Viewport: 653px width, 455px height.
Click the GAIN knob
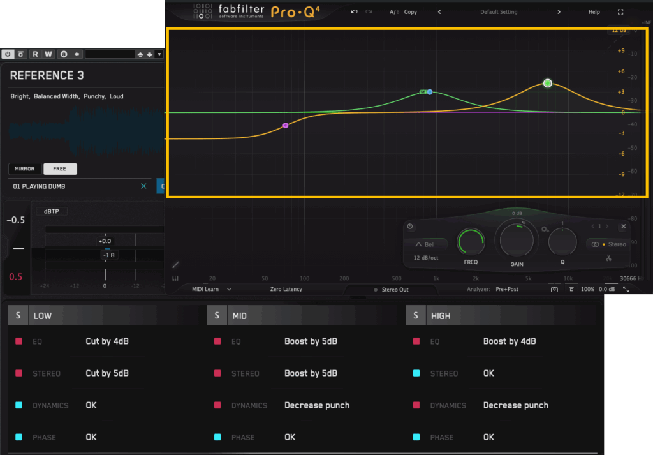point(517,241)
